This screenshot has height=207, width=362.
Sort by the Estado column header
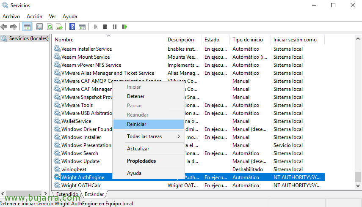[x=216, y=40]
